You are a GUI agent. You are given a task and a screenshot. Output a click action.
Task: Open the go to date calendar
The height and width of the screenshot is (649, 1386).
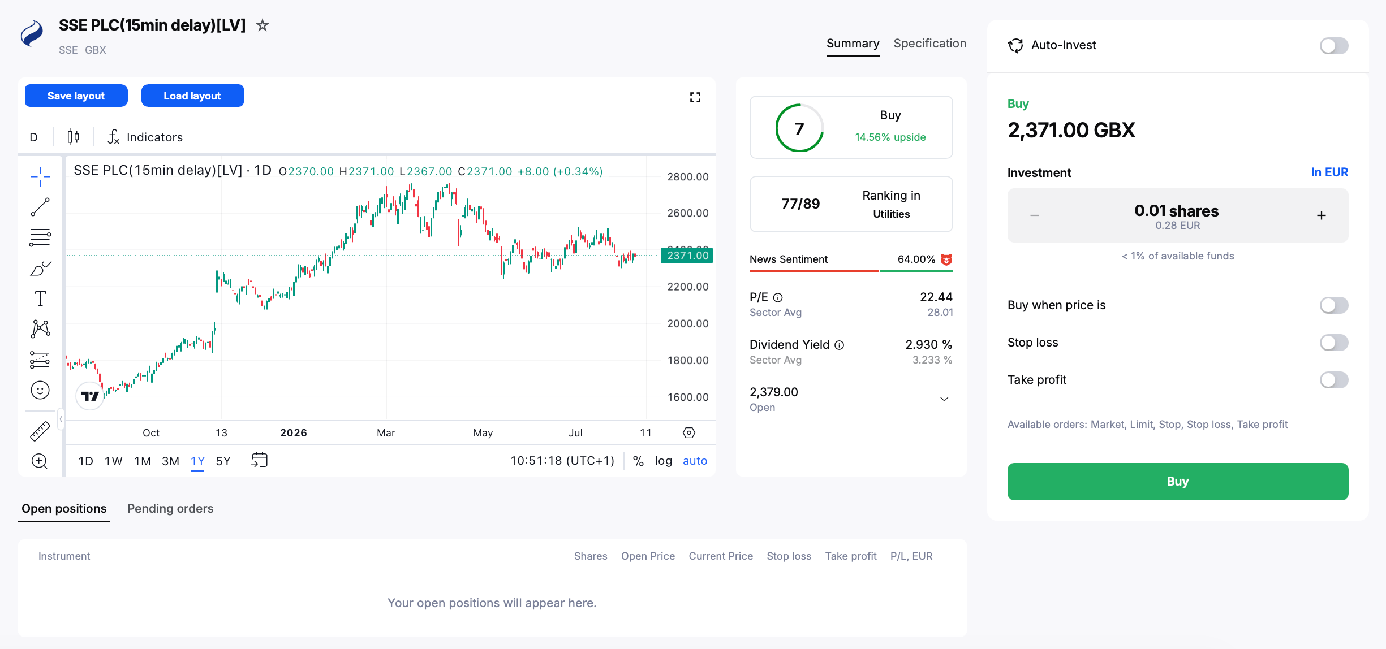pyautogui.click(x=259, y=460)
